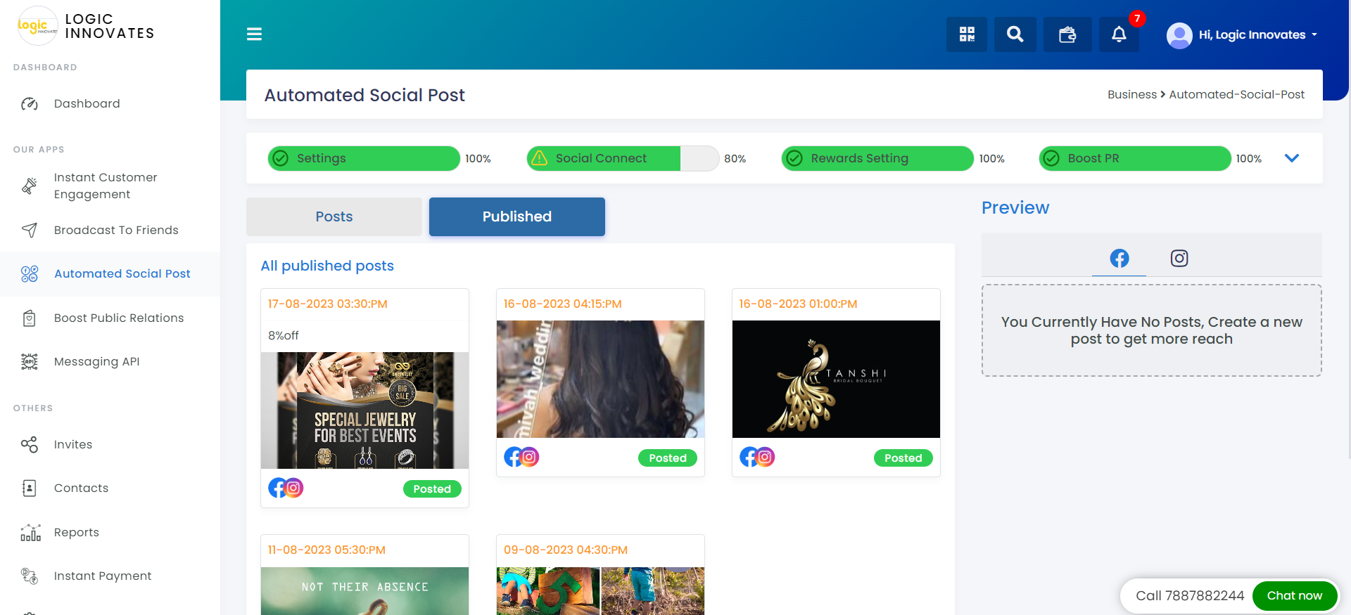Click the Boost PR checkmark icon
The height and width of the screenshot is (615, 1351).
[x=1051, y=158]
